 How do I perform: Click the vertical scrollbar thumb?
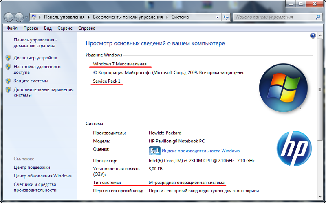coord(320,89)
